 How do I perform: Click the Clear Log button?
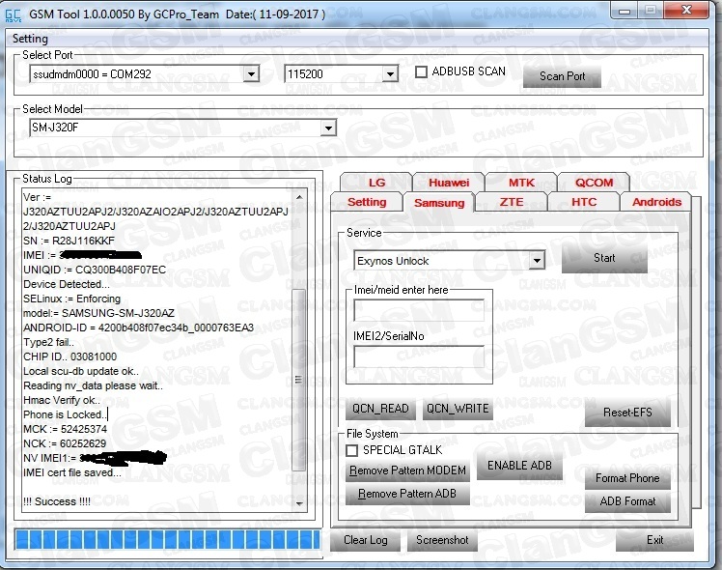[x=365, y=540]
